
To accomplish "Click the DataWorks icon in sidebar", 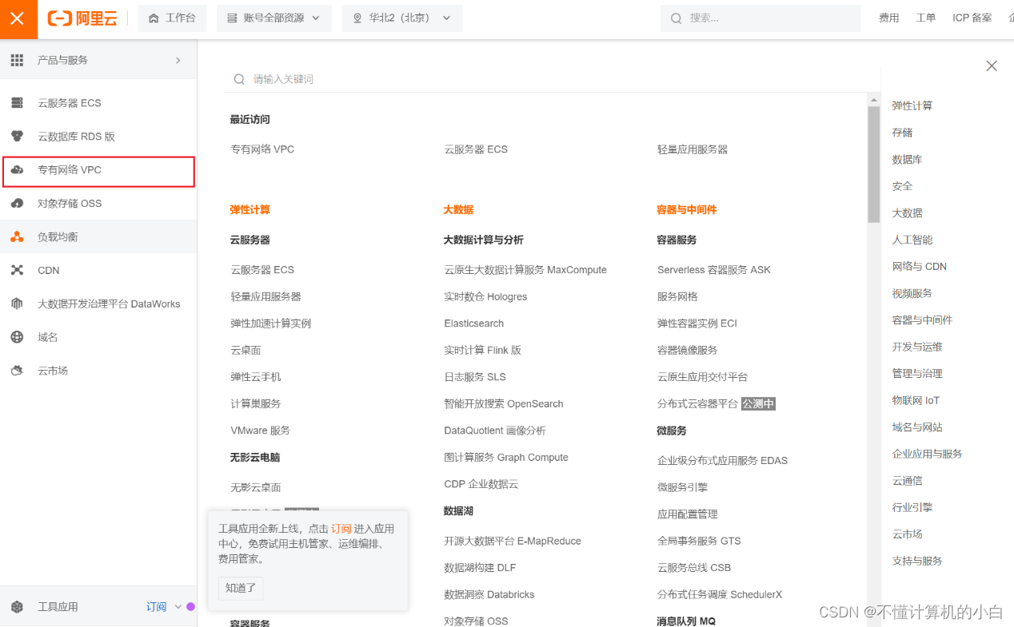I will (x=17, y=304).
